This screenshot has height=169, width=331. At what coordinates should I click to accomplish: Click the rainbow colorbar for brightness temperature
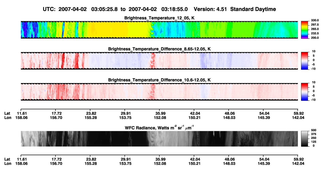(305, 30)
